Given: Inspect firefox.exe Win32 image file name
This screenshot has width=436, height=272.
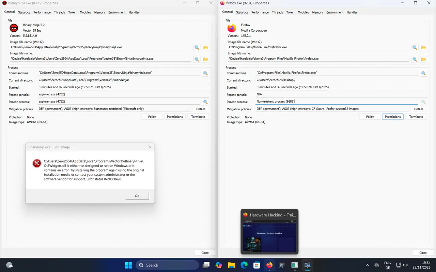Looking at the screenshot, I should 415,48.
